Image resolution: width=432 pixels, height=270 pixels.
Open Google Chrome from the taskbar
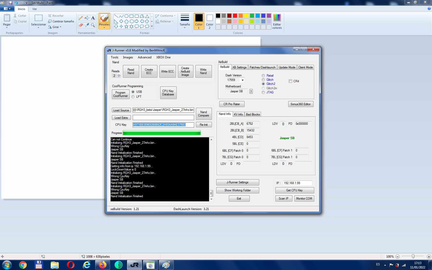23,265
